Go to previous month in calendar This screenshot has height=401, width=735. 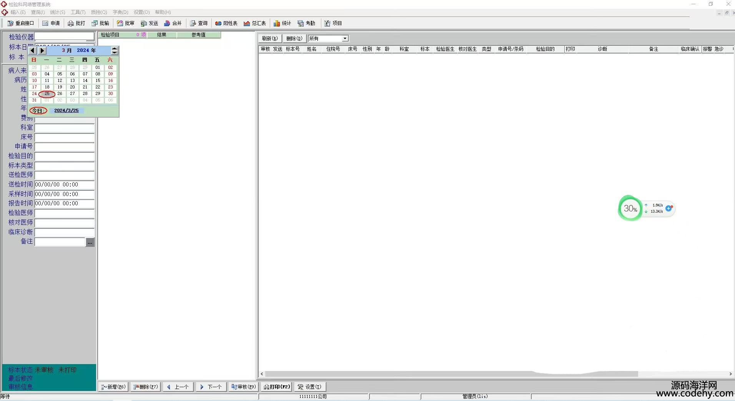click(x=33, y=50)
